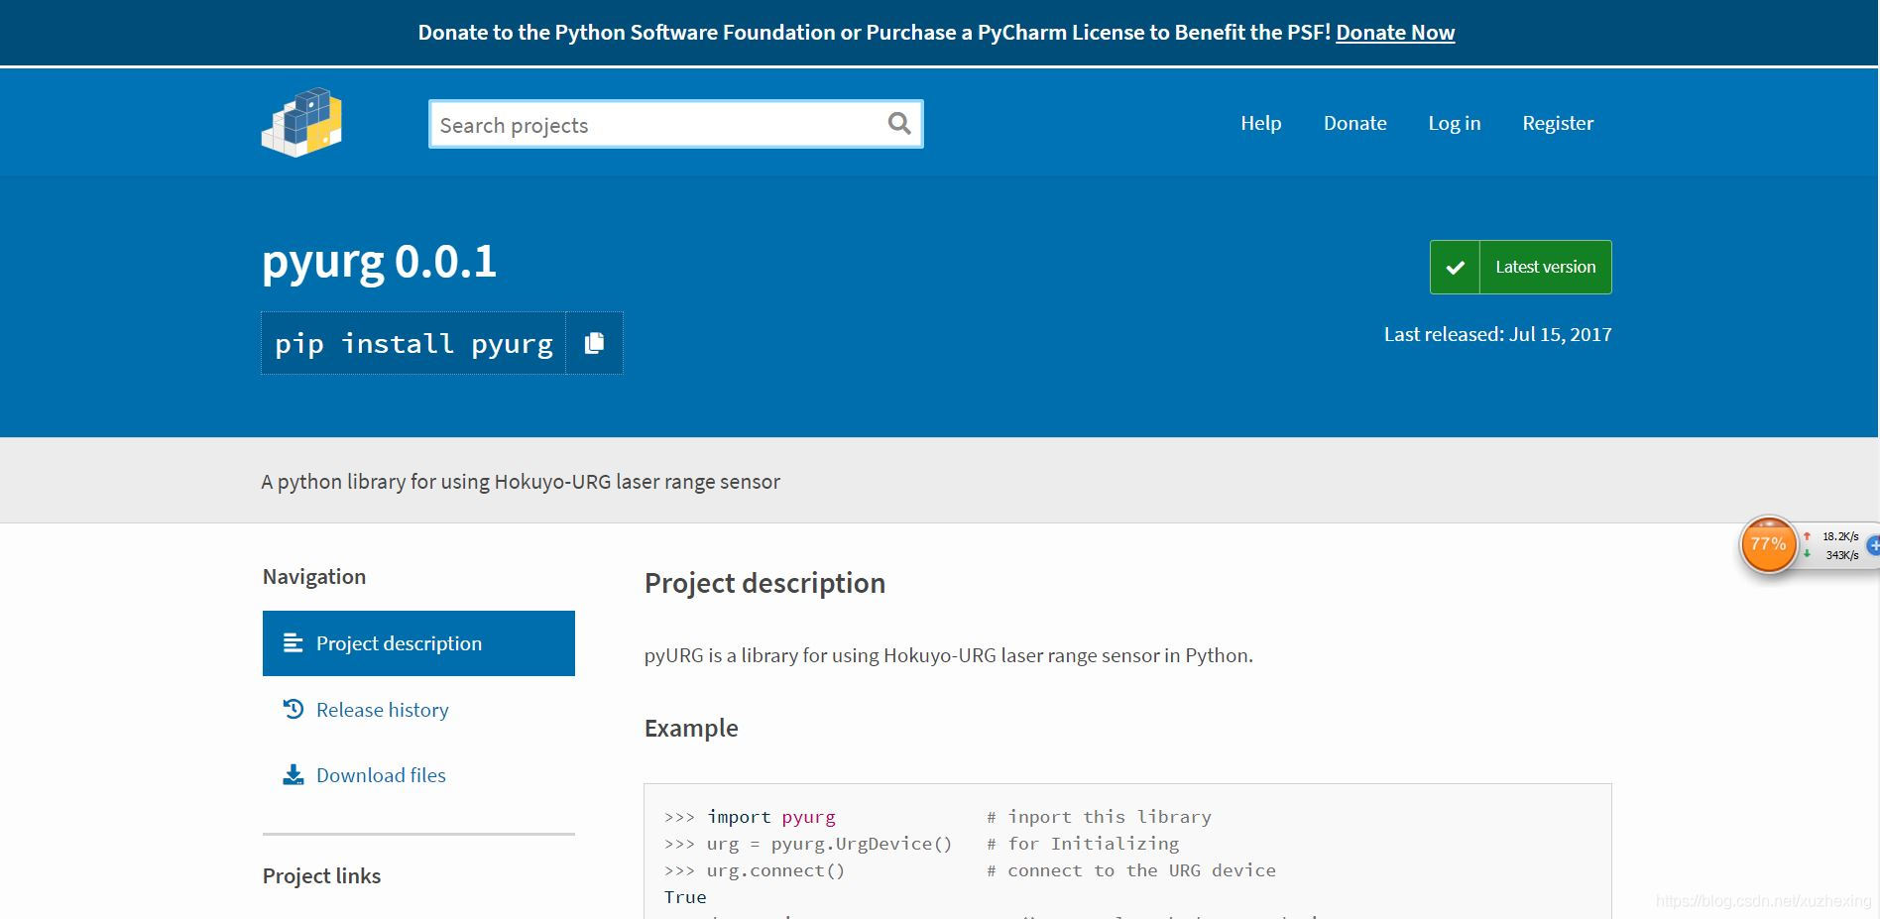The image size is (1880, 919).
Task: Focus the Search projects input field
Action: pos(676,124)
